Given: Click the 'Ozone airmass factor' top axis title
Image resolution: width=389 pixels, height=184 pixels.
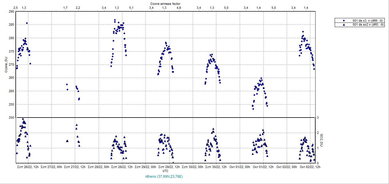Looking at the screenshot, I should tap(165, 3).
